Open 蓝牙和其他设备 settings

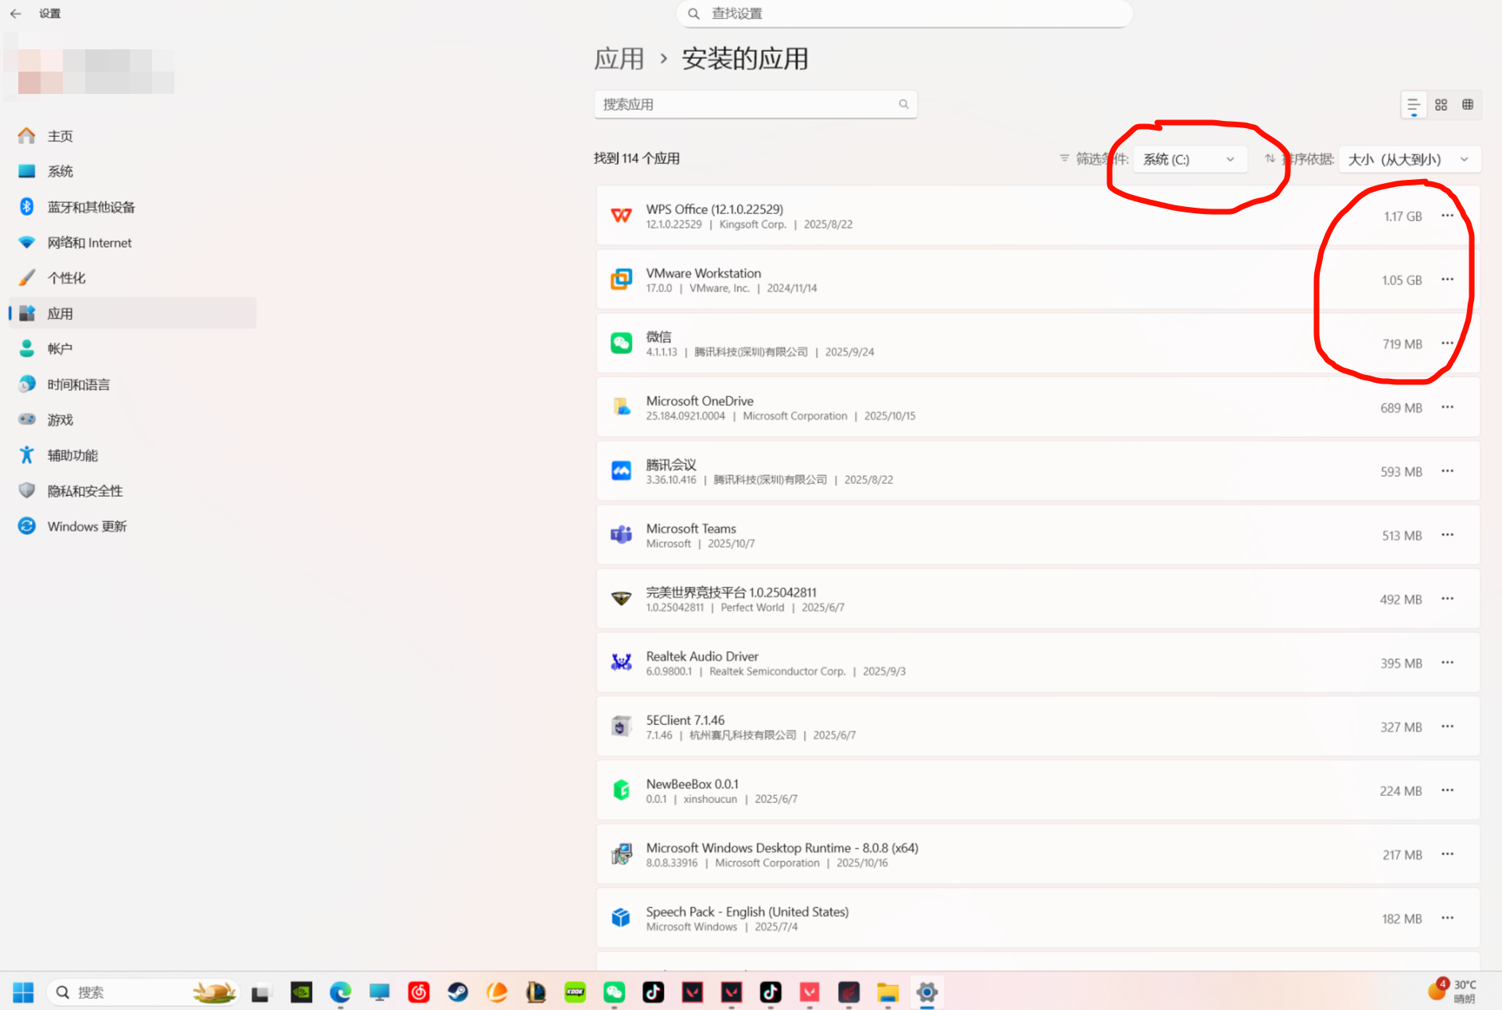pyautogui.click(x=132, y=207)
